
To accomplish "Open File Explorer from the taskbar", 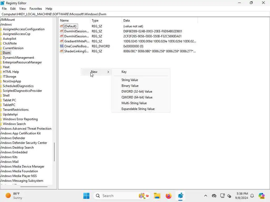I will coord(157,196).
